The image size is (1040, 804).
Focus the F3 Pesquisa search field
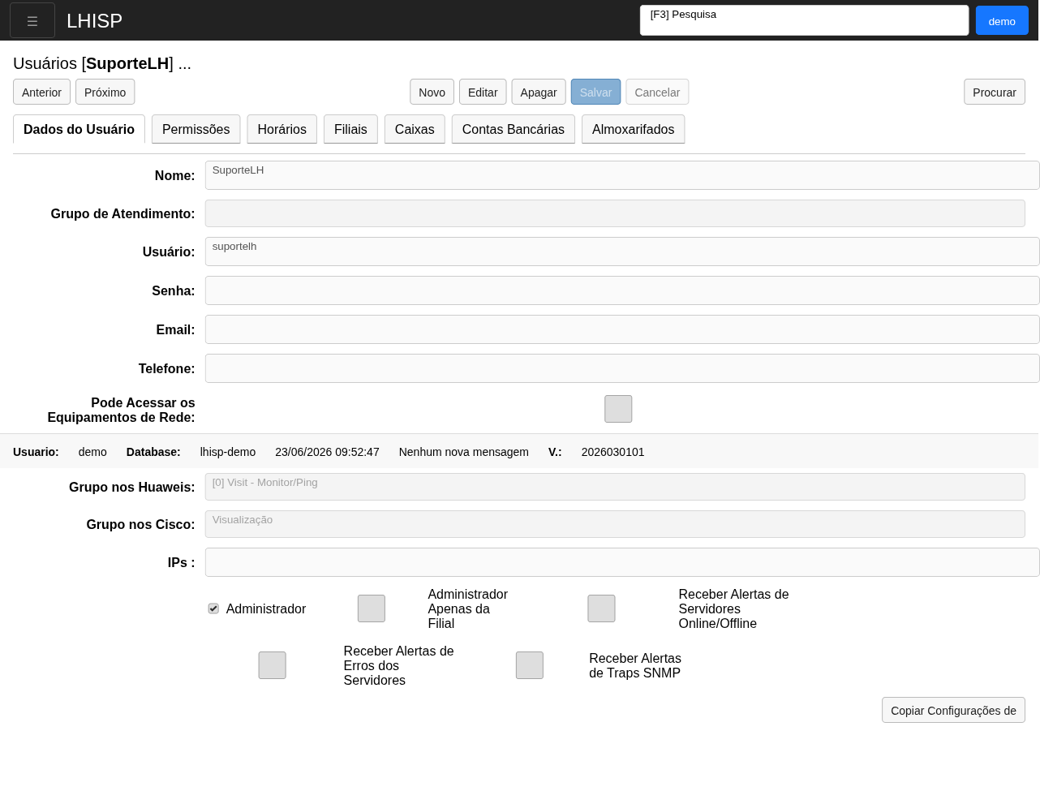804,20
